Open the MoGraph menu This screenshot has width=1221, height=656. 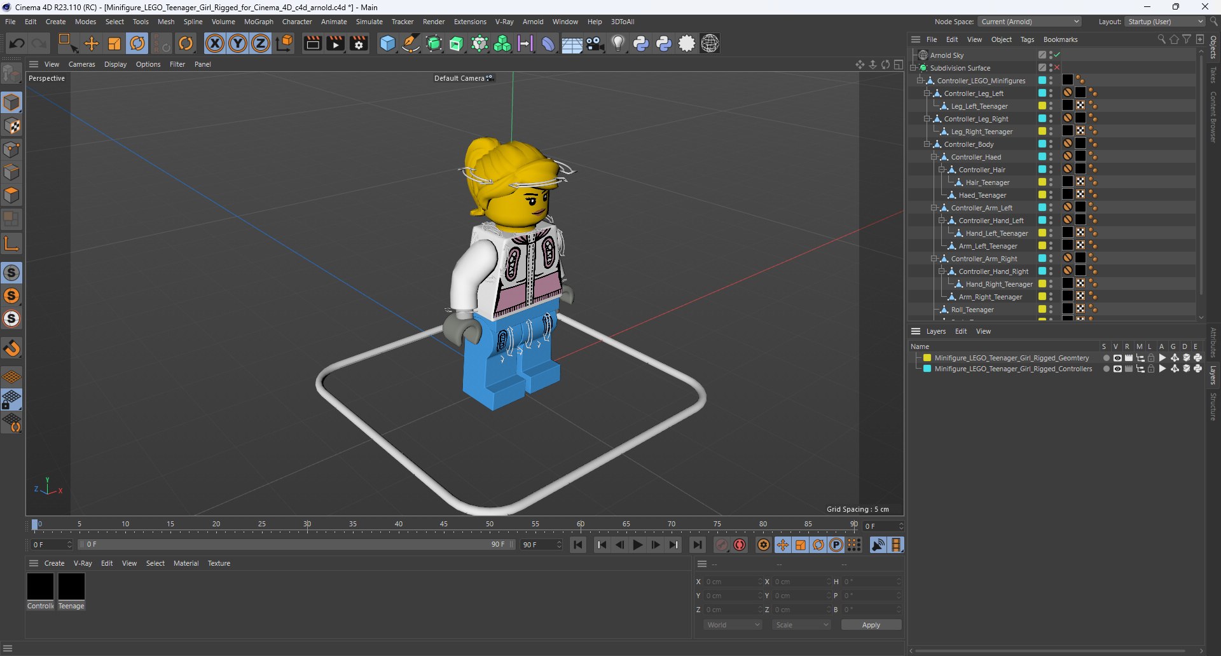click(x=258, y=22)
